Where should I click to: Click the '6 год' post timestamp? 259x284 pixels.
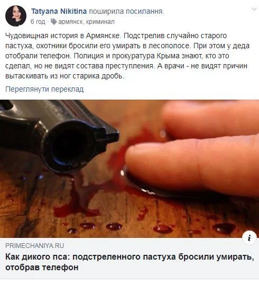[x=38, y=22]
